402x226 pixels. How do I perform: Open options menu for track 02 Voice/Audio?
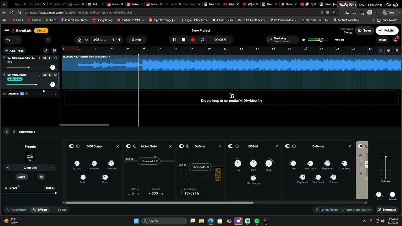[x=39, y=75]
